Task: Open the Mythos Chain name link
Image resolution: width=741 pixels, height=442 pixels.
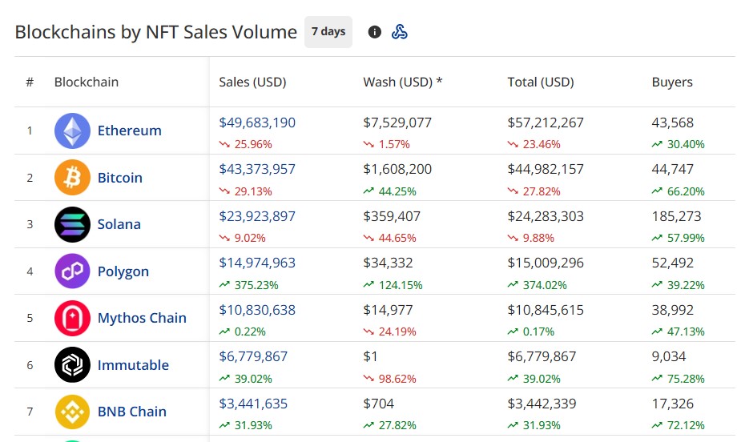Action: [142, 318]
